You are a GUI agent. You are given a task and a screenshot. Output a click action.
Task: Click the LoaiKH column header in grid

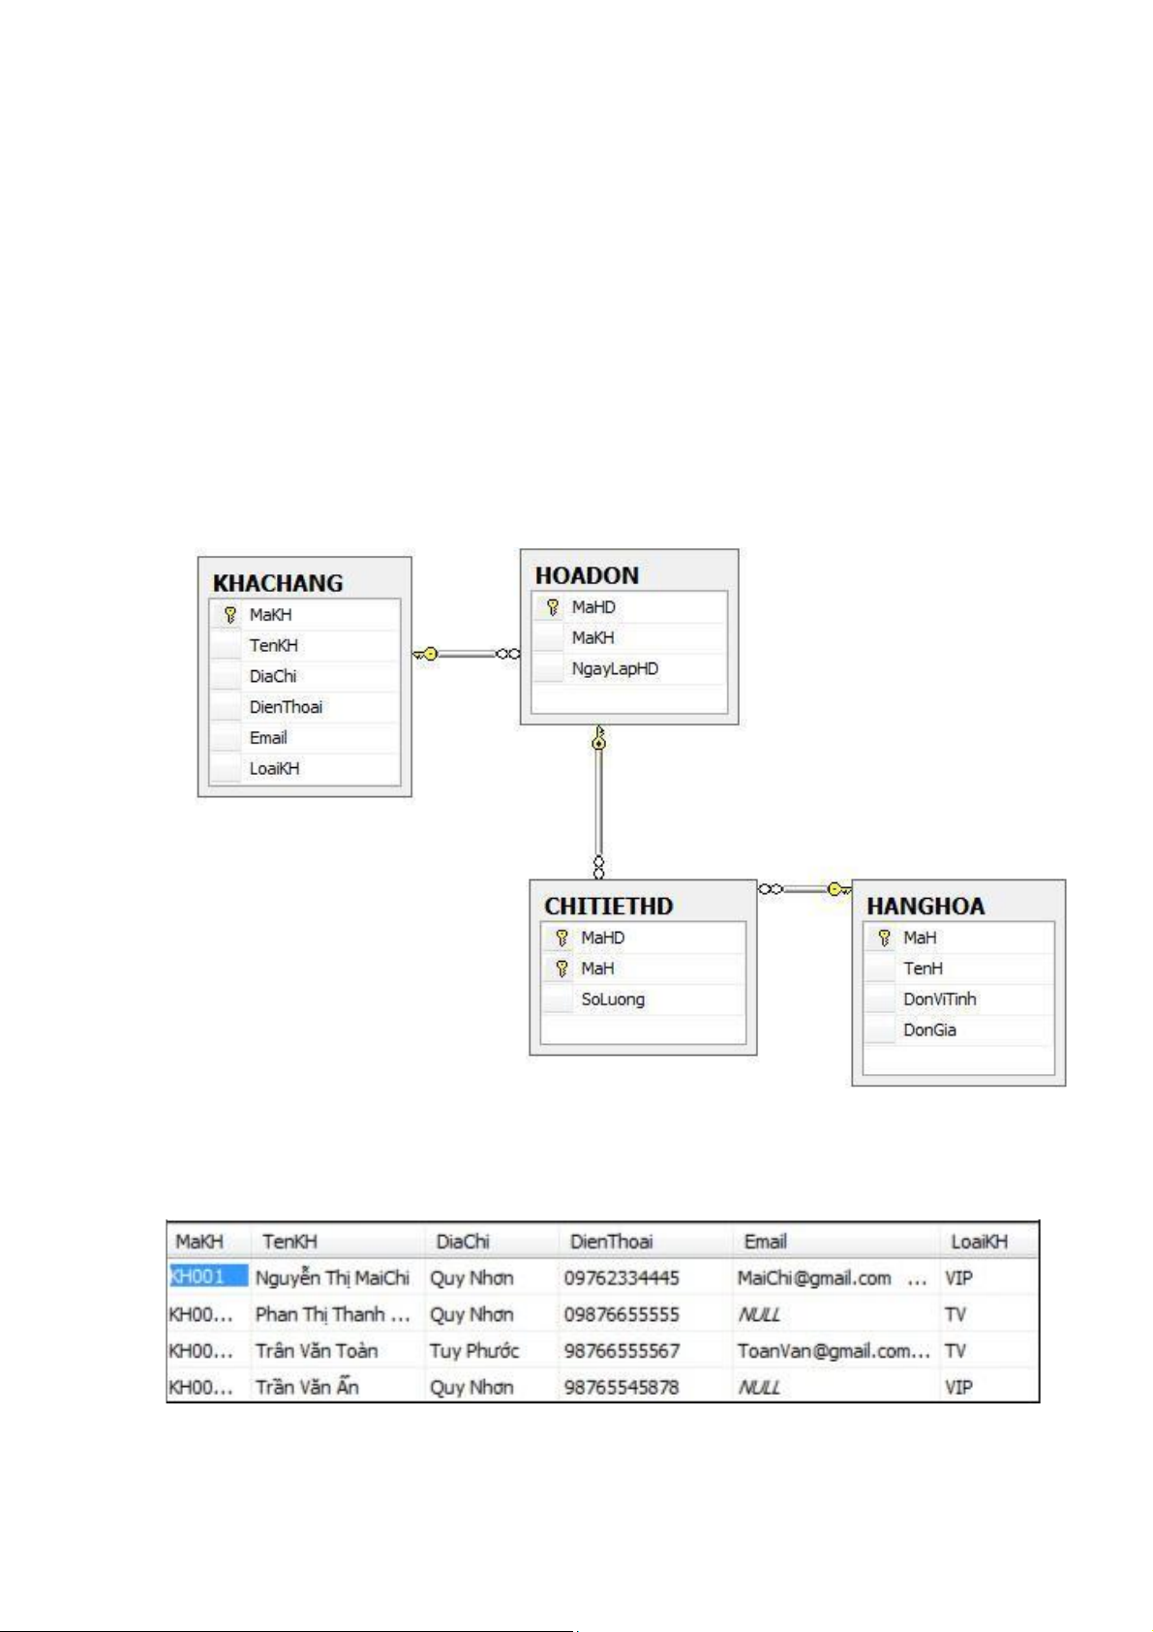click(x=979, y=1242)
